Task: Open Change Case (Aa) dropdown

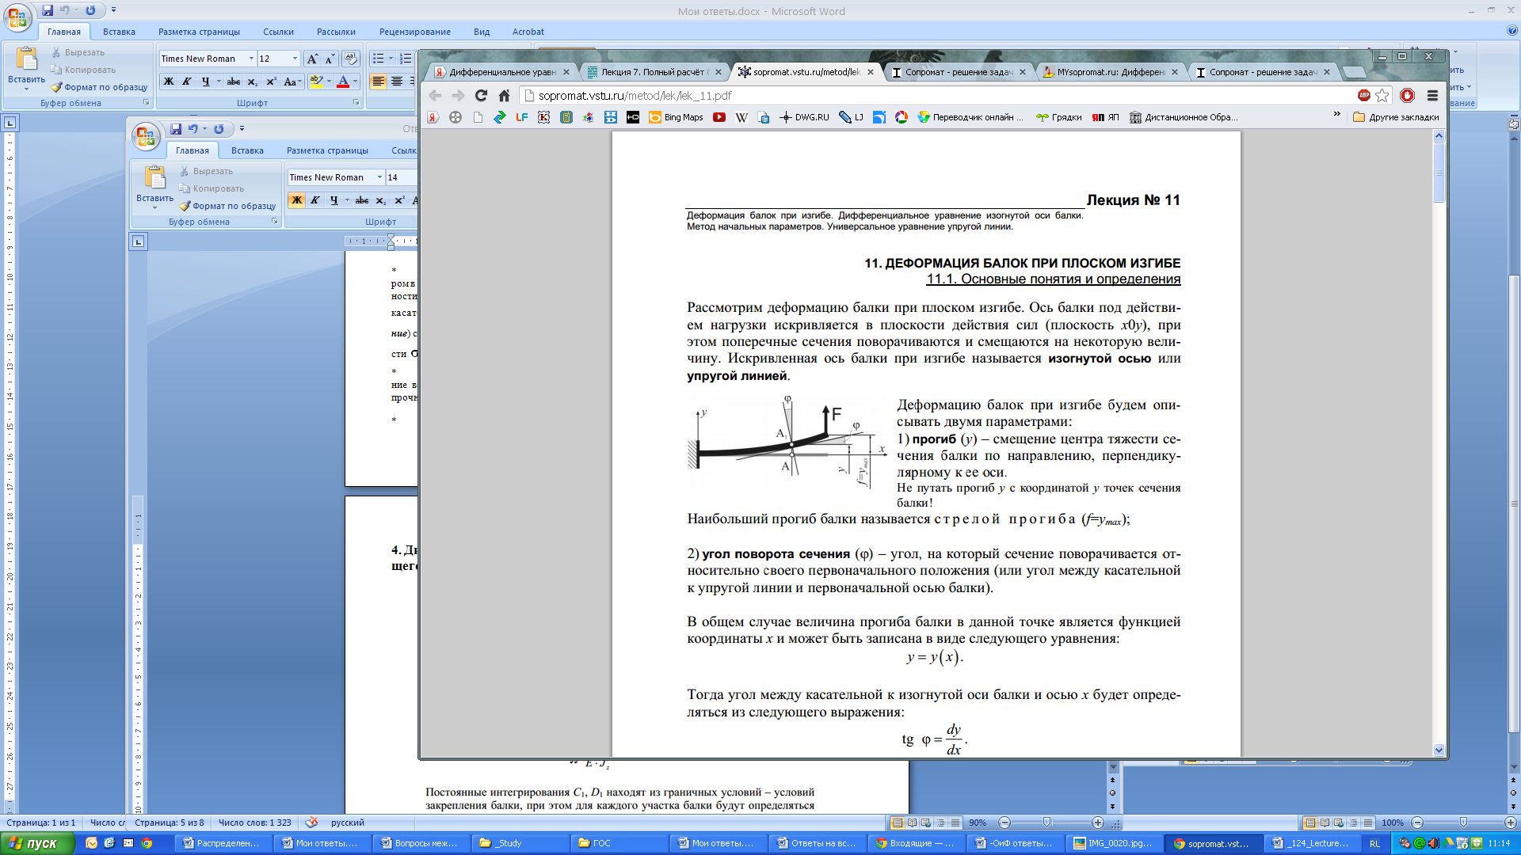Action: 292,82
